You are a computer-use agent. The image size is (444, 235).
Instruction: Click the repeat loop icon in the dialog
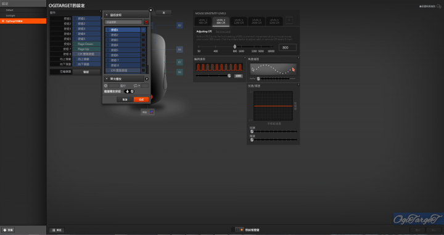point(135,86)
